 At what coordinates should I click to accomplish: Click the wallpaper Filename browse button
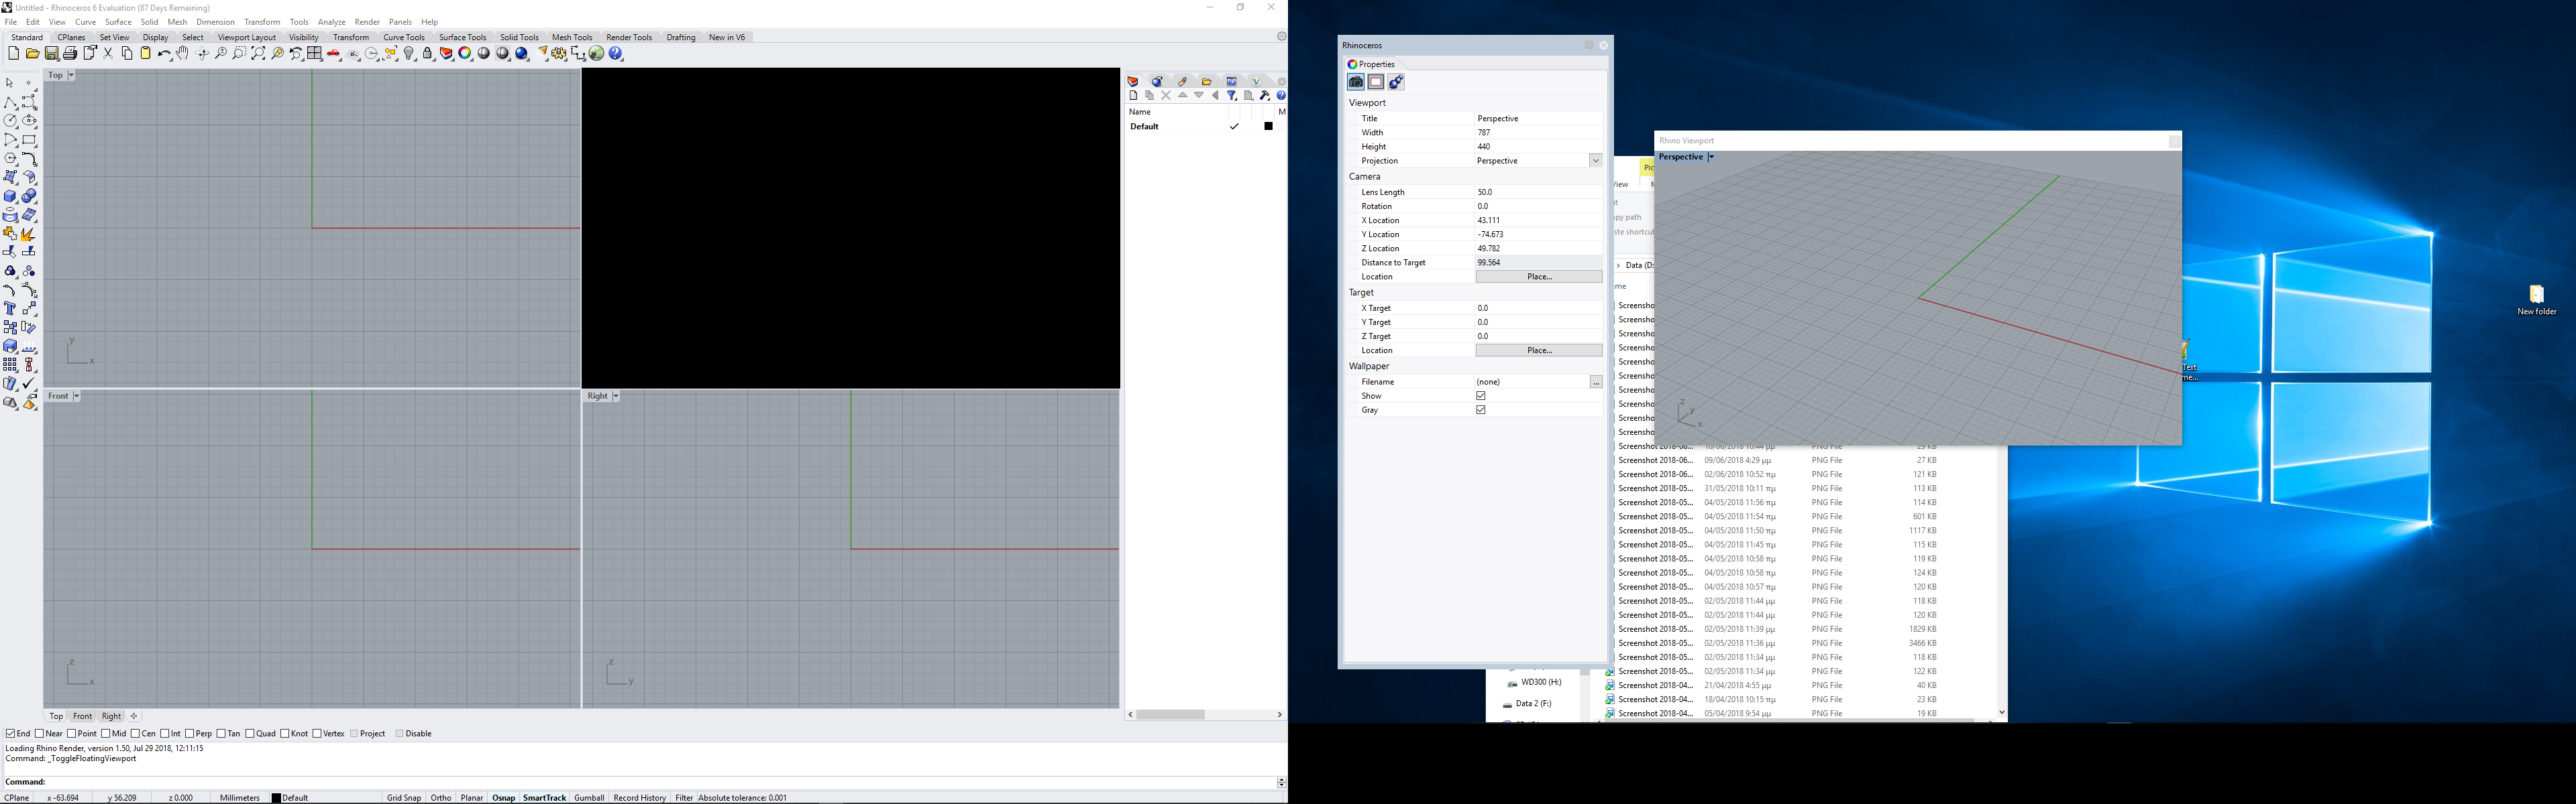coord(1596,383)
